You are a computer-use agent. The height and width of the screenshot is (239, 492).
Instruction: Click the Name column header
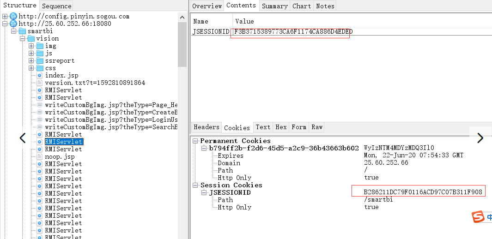click(212, 21)
